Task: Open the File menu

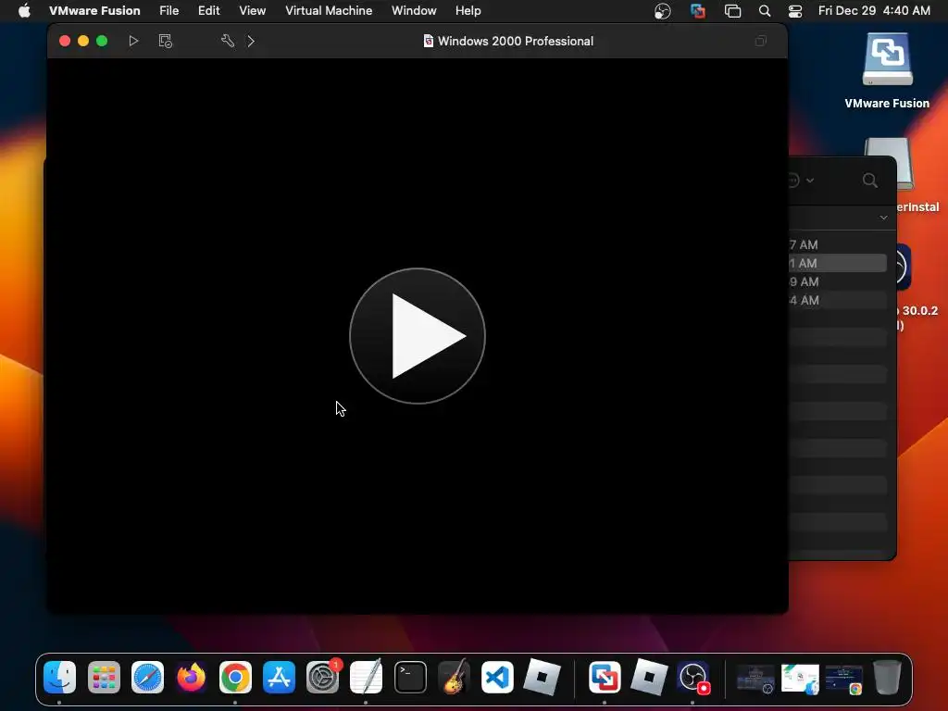Action: [168, 11]
